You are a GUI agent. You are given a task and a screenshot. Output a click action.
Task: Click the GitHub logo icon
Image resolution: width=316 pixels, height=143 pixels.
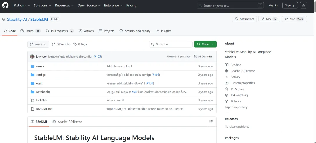pos(5,6)
